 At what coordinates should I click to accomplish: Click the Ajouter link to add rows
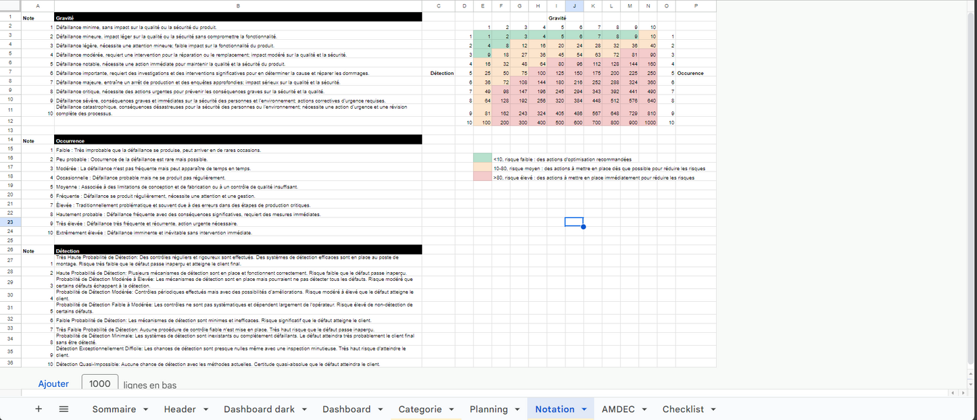pyautogui.click(x=53, y=384)
